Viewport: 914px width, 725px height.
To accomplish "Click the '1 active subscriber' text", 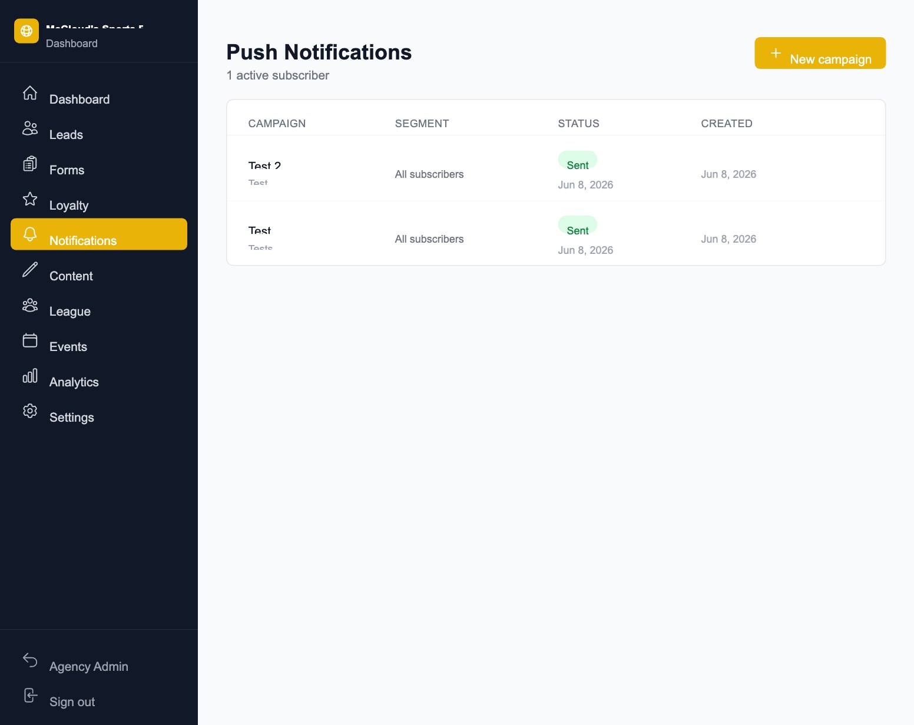I will coord(278,75).
